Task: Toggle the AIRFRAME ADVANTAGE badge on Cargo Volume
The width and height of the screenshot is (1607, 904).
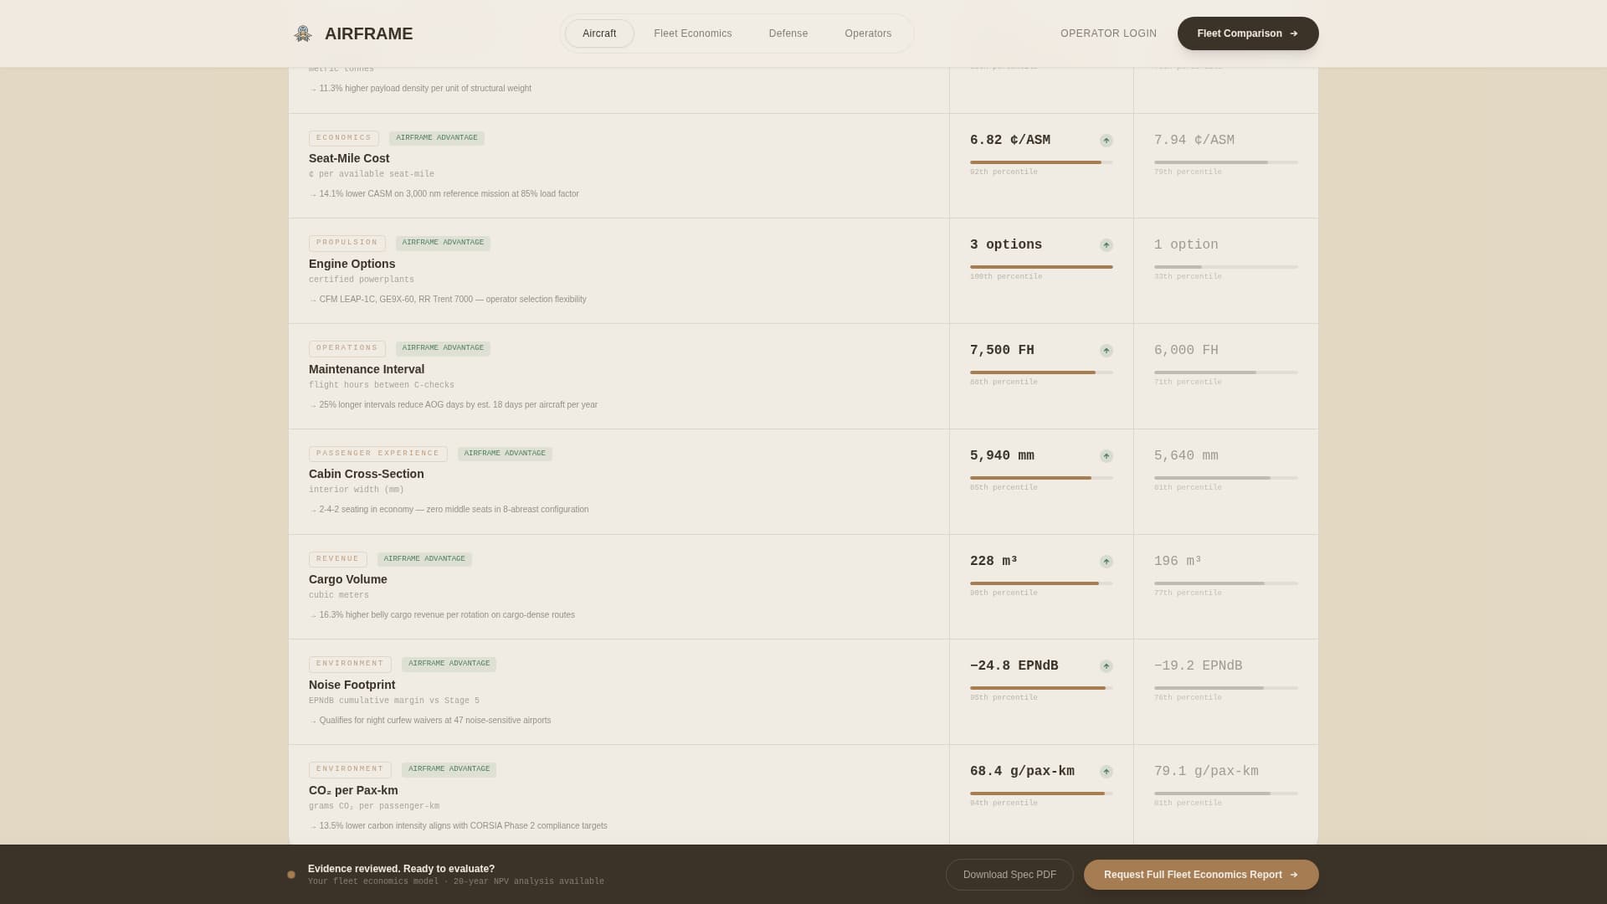Action: [424, 558]
